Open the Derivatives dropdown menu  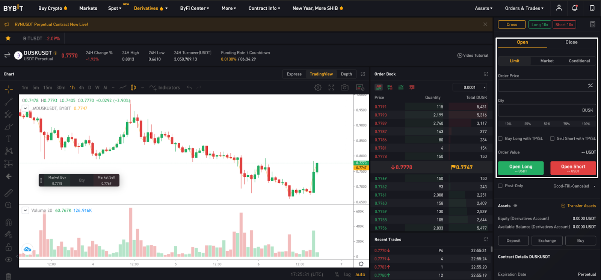[151, 8]
